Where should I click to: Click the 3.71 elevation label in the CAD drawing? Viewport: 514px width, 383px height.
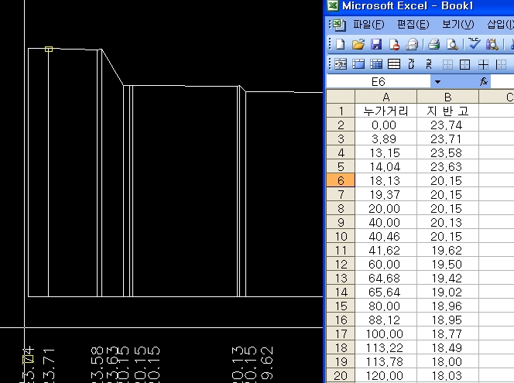(x=49, y=365)
